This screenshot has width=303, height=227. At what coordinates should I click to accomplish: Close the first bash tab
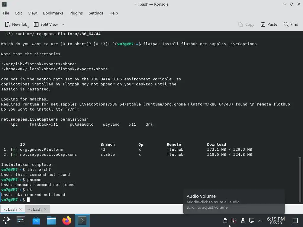click(20, 209)
